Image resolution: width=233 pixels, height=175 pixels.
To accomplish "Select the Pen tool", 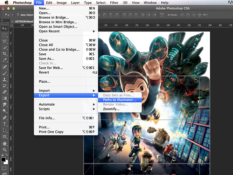I will click(5, 118).
